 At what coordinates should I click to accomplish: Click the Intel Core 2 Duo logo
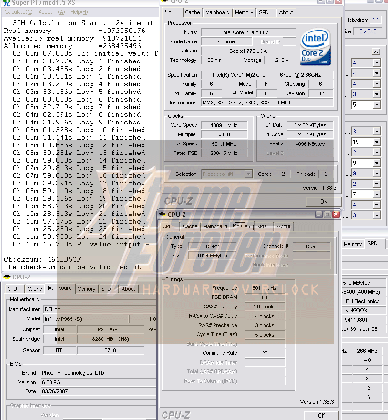click(x=315, y=47)
